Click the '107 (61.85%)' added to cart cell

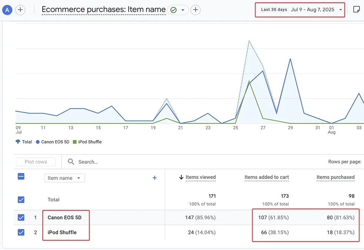(x=274, y=217)
